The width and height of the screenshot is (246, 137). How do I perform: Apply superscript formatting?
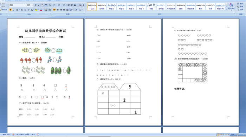coord(28,10)
